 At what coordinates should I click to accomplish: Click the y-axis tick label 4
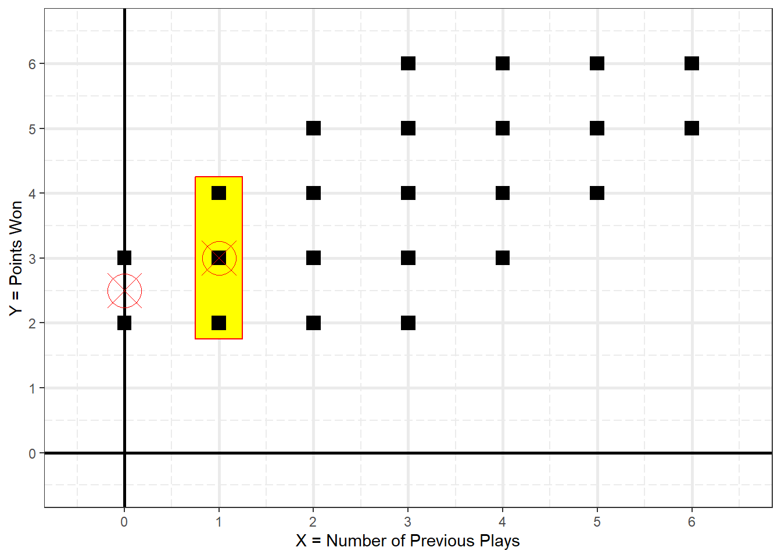[33, 194]
